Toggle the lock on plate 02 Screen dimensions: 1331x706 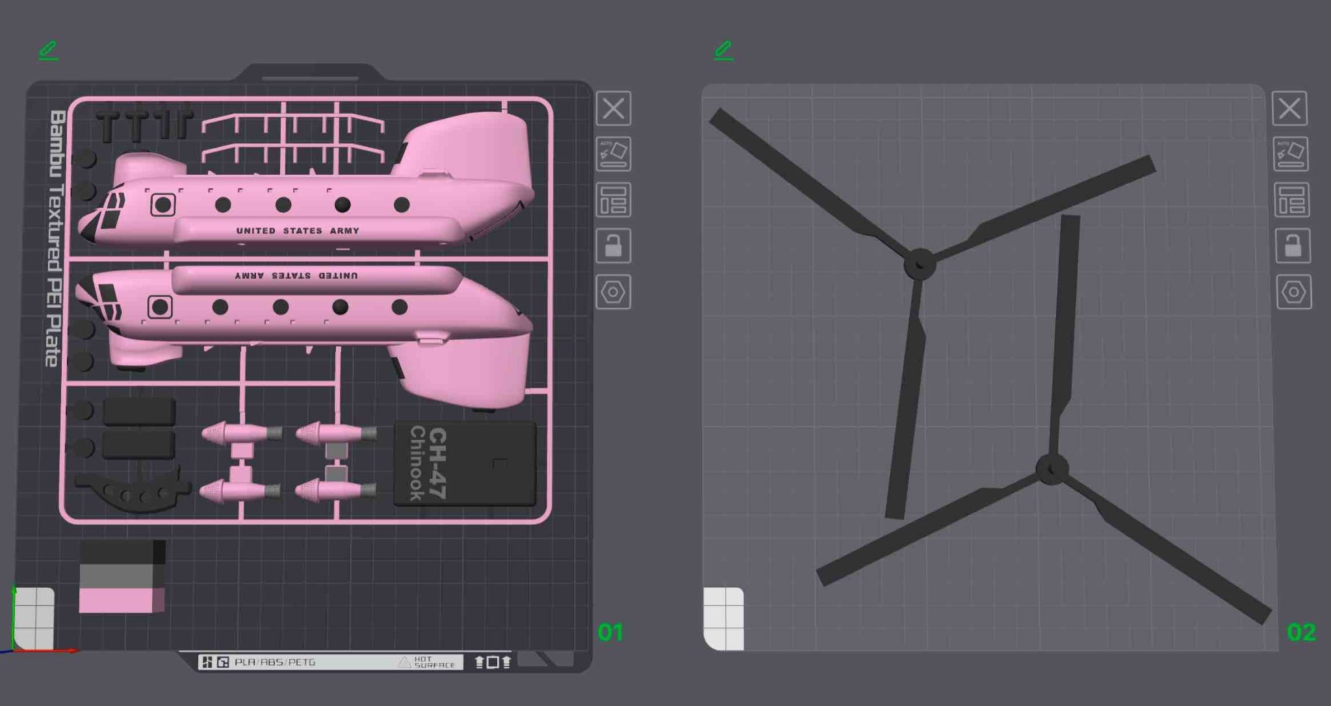tap(1293, 246)
